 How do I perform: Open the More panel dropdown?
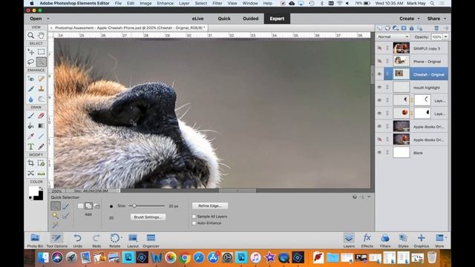pos(440,240)
